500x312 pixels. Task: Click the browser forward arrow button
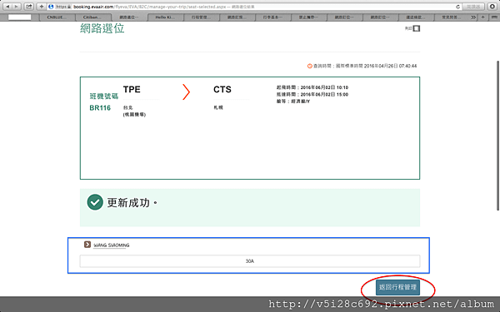tap(17, 7)
